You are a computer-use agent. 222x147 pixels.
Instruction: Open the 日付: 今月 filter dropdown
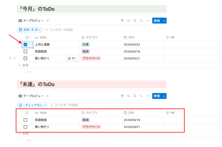coord(30,30)
